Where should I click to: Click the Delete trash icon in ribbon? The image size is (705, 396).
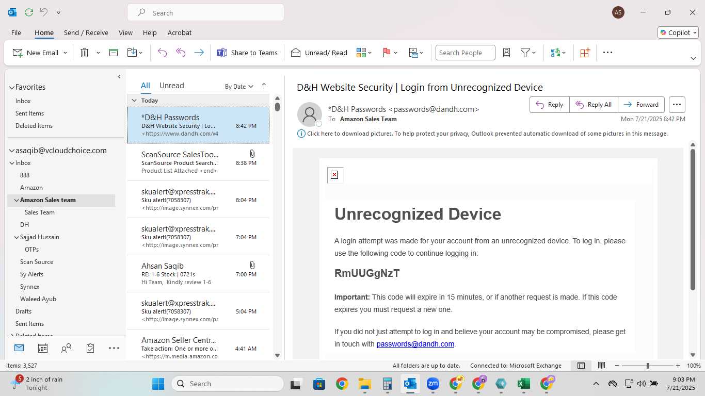point(85,53)
